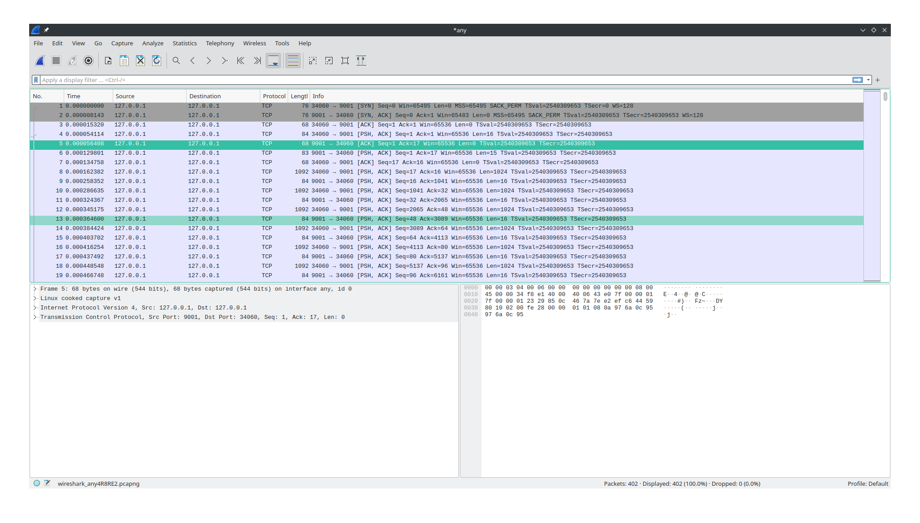Close this capture file
Screen dimensions: 920x523
140,61
